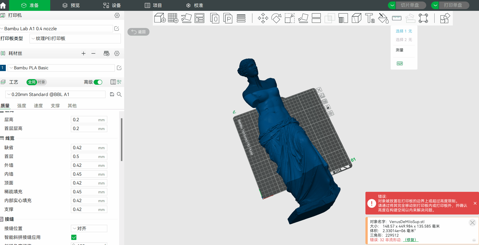Open filament settings gear icon

[x=117, y=53]
